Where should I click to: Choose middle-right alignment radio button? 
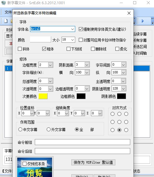[126, 122]
